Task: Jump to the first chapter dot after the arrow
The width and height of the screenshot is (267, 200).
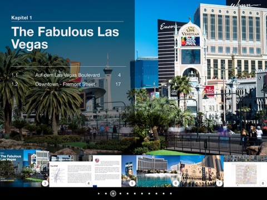Action: pos(106,193)
